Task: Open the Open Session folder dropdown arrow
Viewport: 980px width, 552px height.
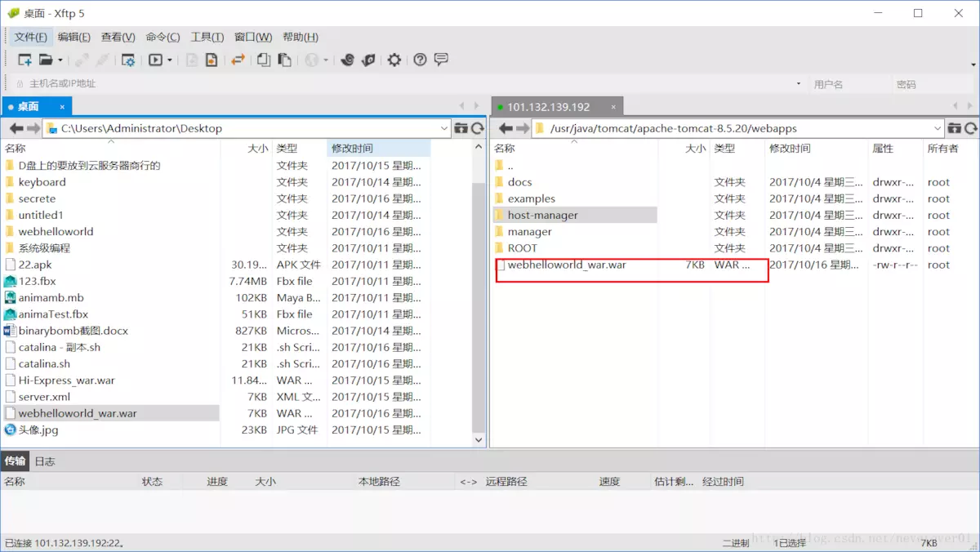Action: (60, 60)
